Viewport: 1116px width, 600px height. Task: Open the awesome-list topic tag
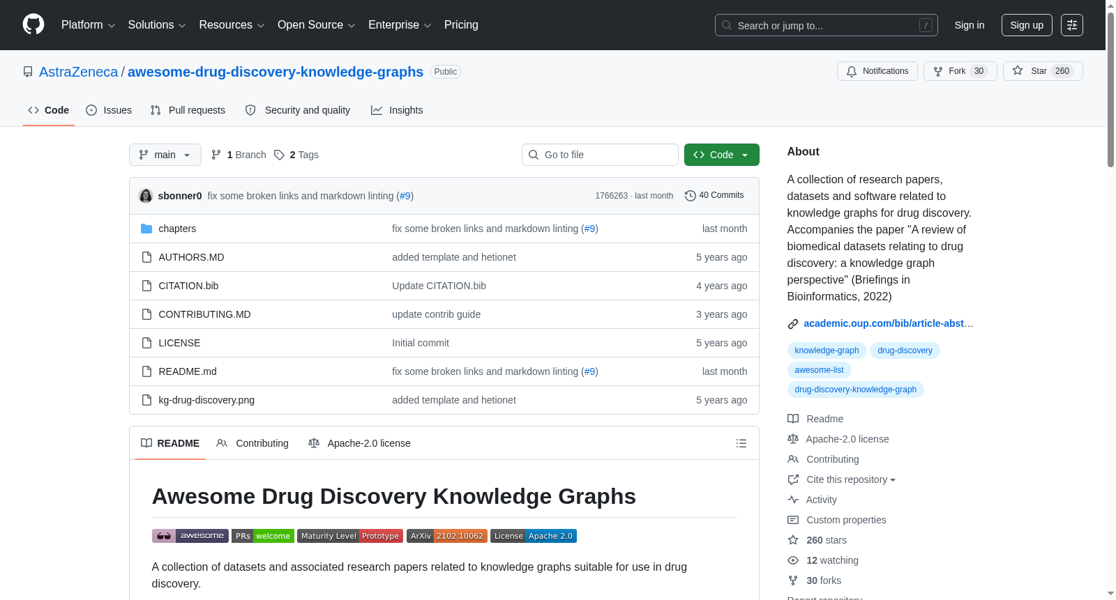(819, 370)
